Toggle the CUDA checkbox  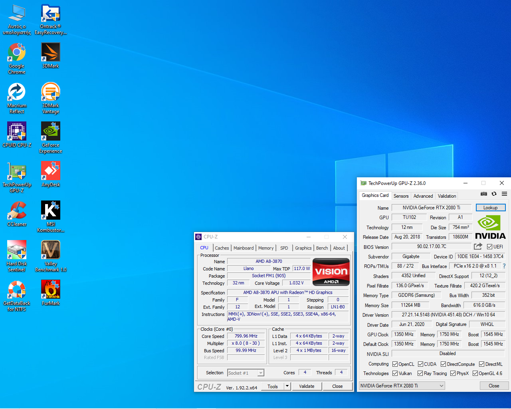click(x=420, y=364)
